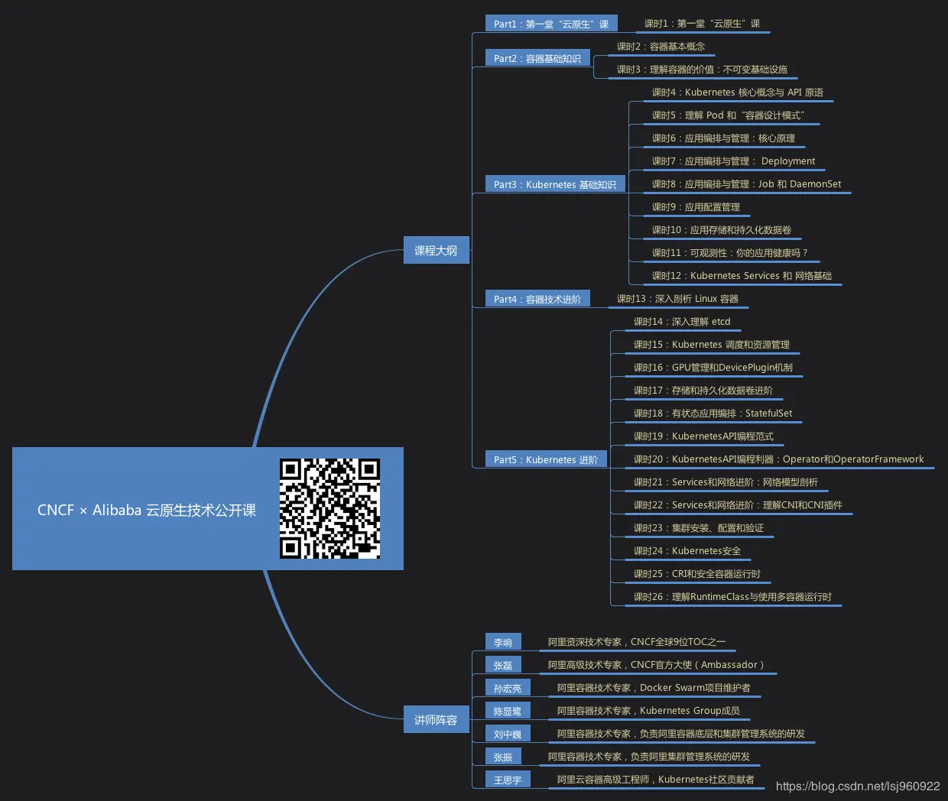
Task: Select lecturer node 刘中巍
Action: [x=508, y=735]
